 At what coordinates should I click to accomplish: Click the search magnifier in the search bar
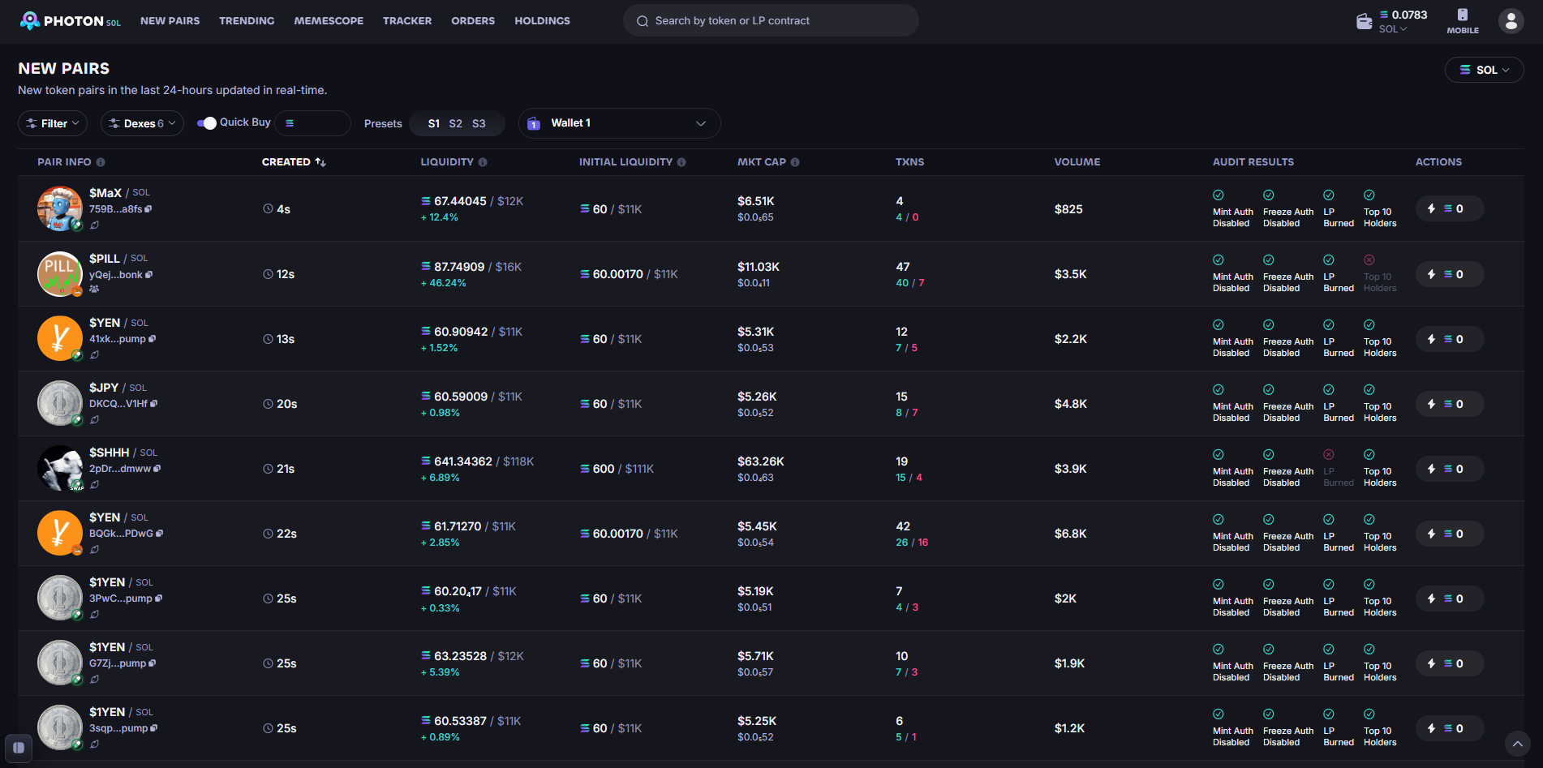642,20
